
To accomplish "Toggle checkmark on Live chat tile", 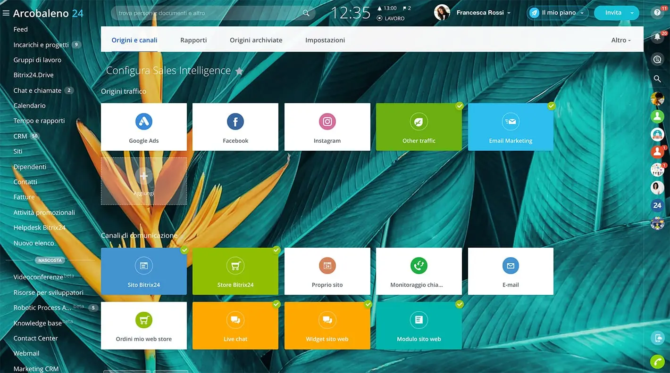I will pyautogui.click(x=276, y=304).
